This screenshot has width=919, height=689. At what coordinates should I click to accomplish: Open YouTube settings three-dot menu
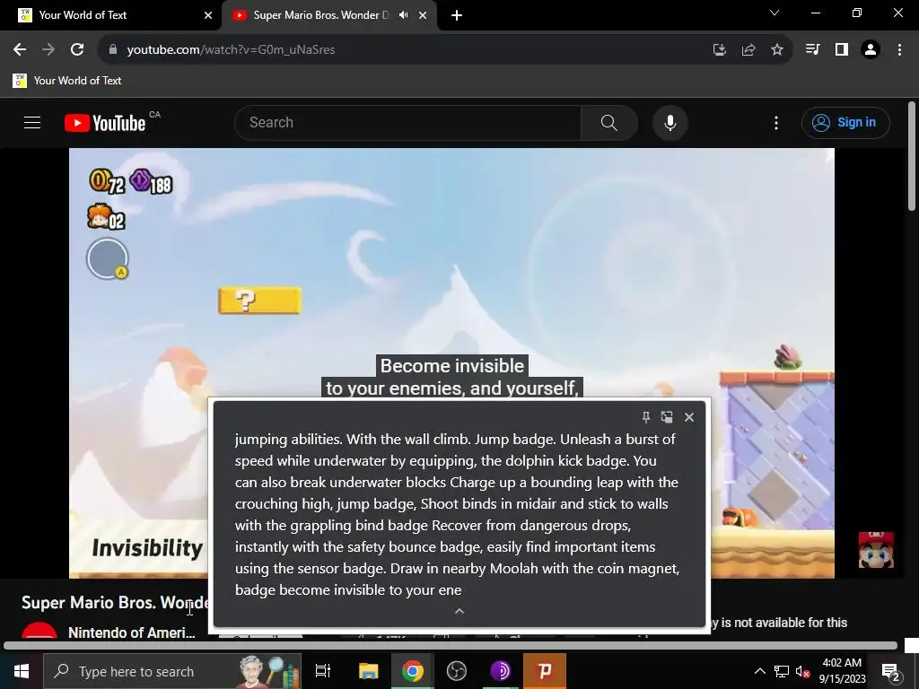point(776,122)
